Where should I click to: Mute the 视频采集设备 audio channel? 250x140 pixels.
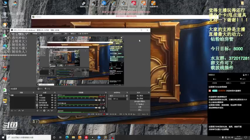[100, 108]
